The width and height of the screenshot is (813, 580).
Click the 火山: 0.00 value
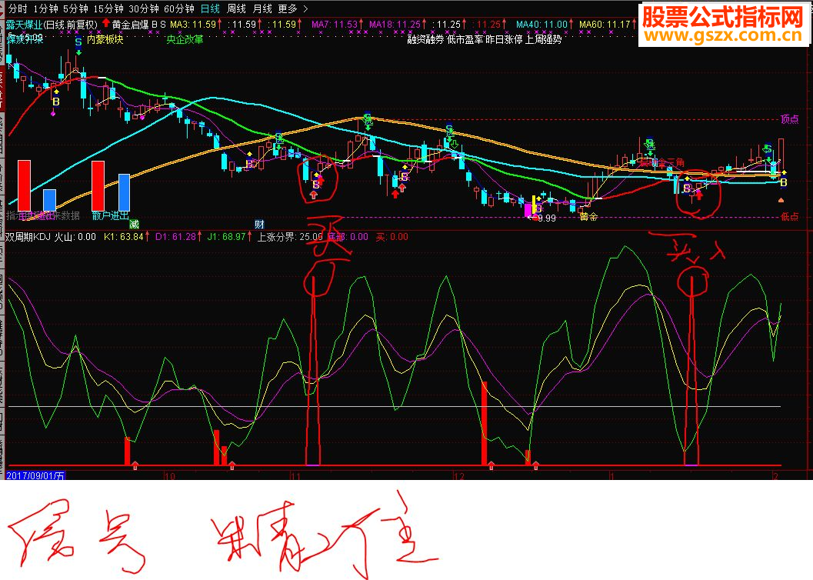[75, 237]
